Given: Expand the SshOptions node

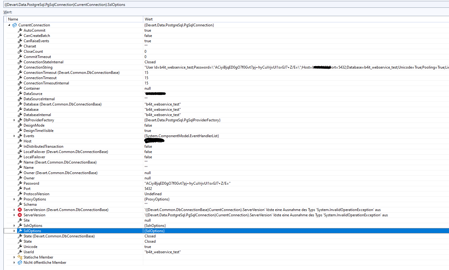Looking at the screenshot, I should pyautogui.click(x=14, y=226).
